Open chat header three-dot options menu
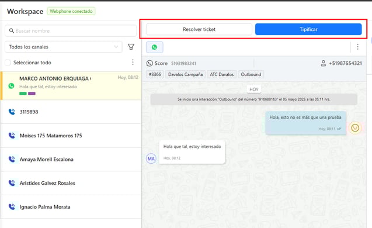The image size is (372, 228). (357, 47)
